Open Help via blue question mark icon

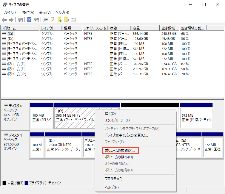click(30, 20)
